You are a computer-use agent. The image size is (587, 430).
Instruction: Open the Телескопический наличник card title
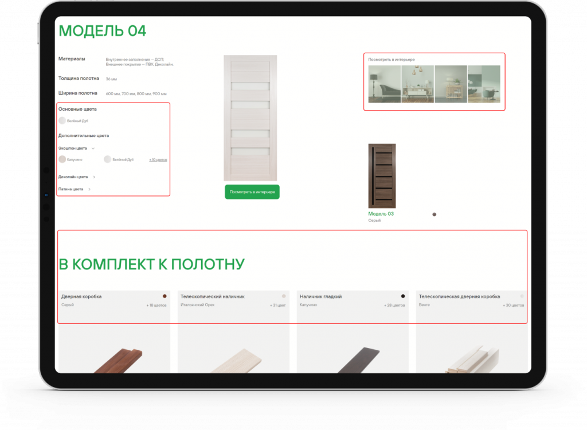pyautogui.click(x=212, y=296)
